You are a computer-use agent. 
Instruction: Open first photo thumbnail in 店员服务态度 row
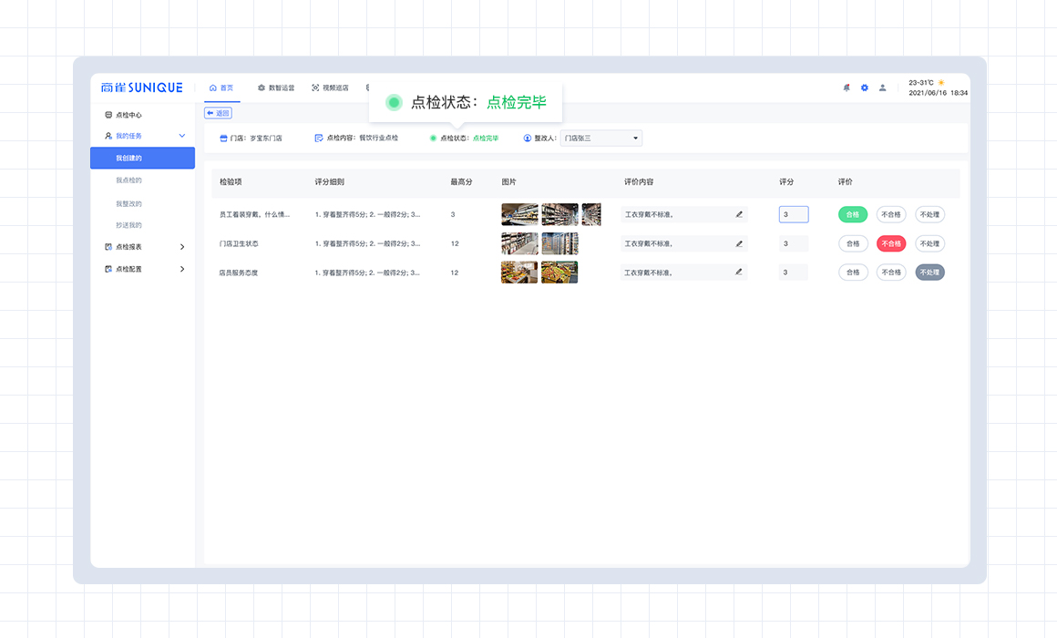point(519,273)
